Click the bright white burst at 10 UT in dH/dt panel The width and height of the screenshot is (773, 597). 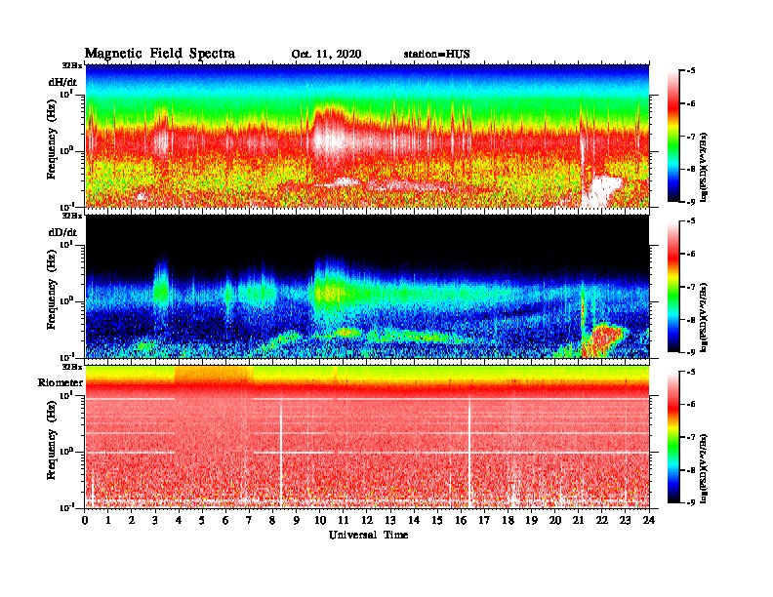pyautogui.click(x=330, y=139)
